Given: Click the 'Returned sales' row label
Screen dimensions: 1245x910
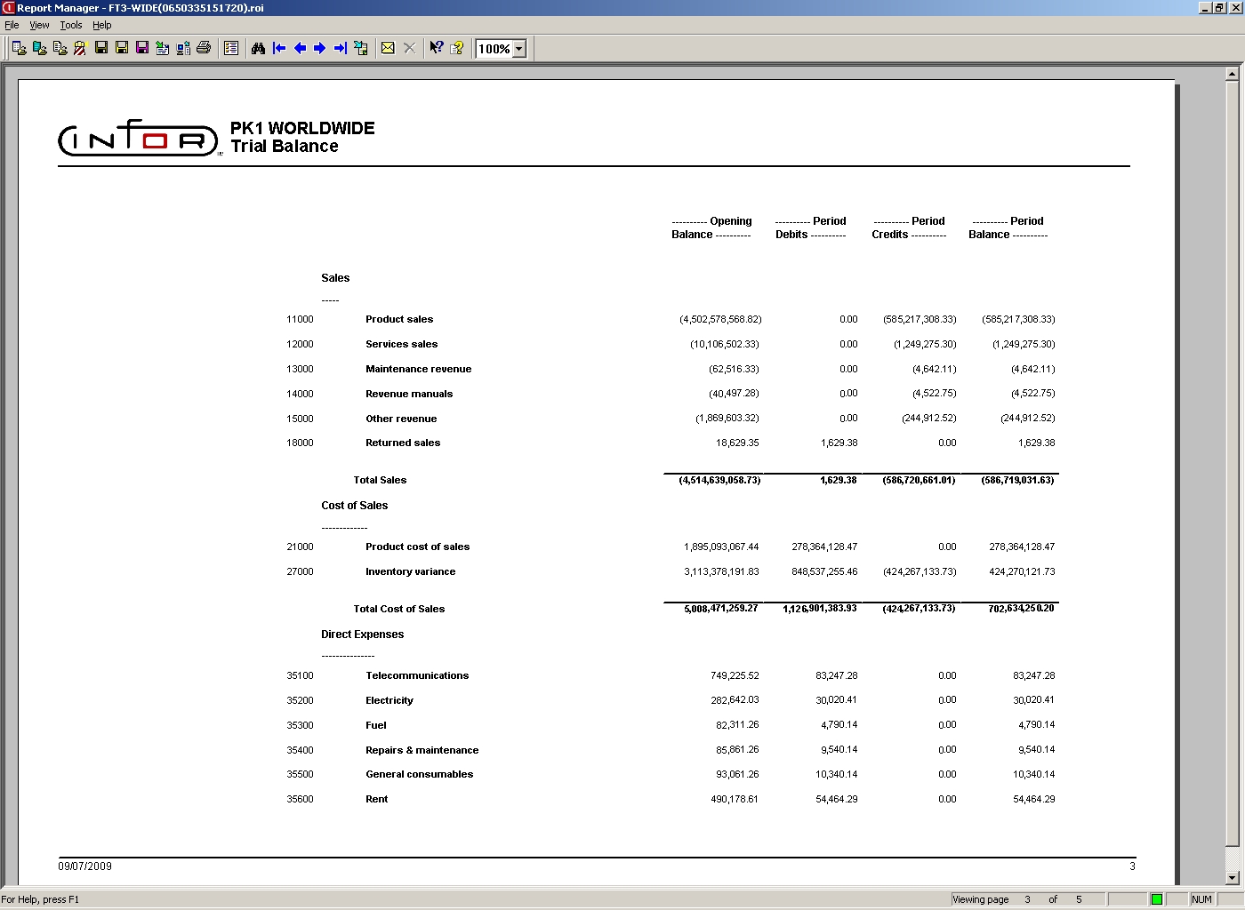Looking at the screenshot, I should (x=403, y=443).
